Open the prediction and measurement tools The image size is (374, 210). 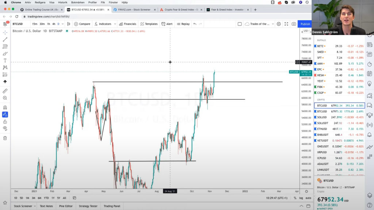pos(5,74)
